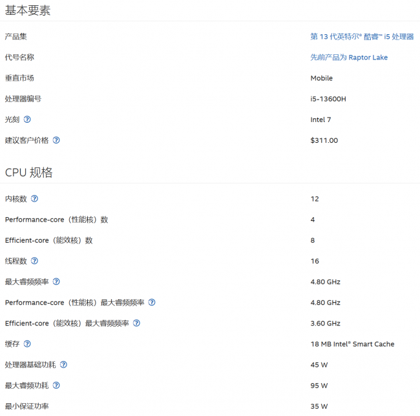Viewport: 420px width, 416px height.
Task: Click the 95 W turbo power value
Action: [x=319, y=386]
